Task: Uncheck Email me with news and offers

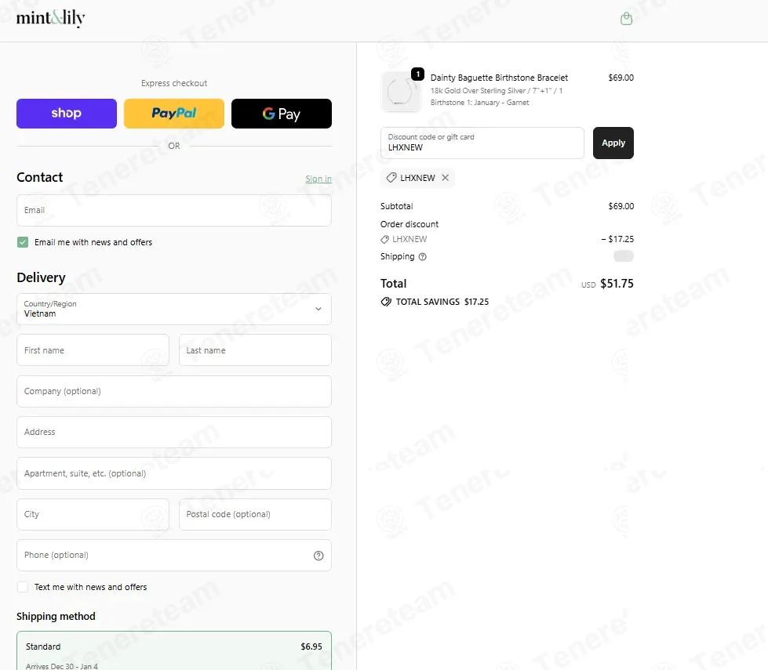Action: click(23, 242)
